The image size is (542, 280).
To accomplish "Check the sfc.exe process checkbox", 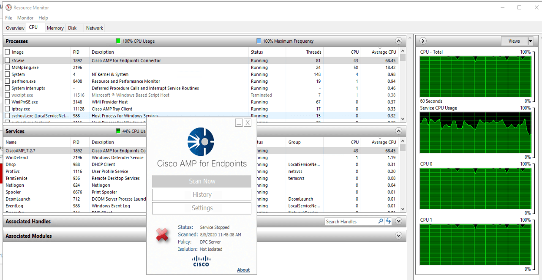I will (7, 60).
